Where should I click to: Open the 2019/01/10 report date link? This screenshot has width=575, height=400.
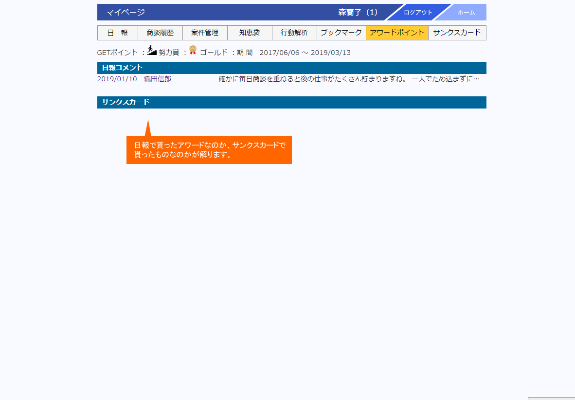(117, 79)
